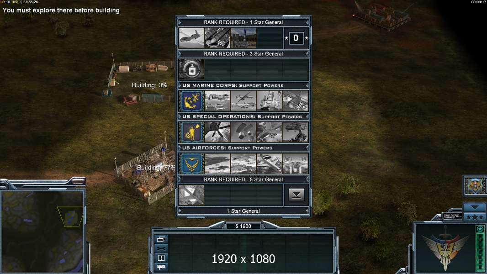The width and height of the screenshot is (487, 274).
Task: Open the communicator chat button on command bar
Action: tap(161, 267)
